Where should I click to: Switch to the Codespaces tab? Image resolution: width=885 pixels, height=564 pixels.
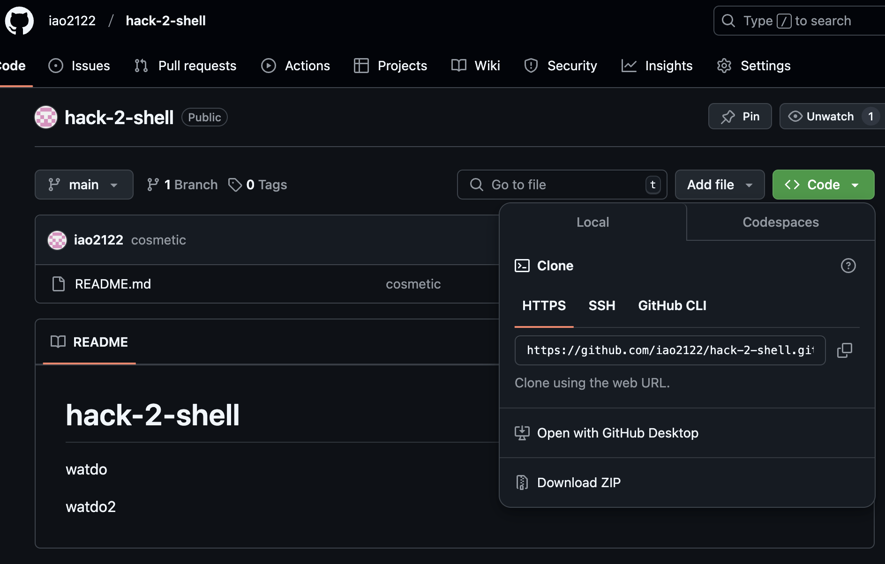click(780, 222)
